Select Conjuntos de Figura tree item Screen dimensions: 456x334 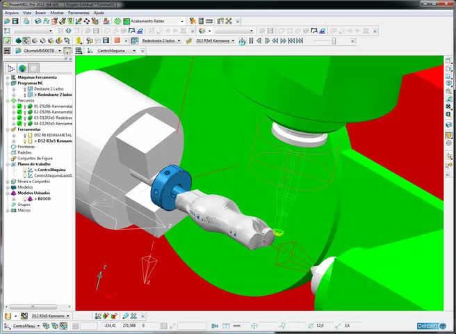click(35, 159)
